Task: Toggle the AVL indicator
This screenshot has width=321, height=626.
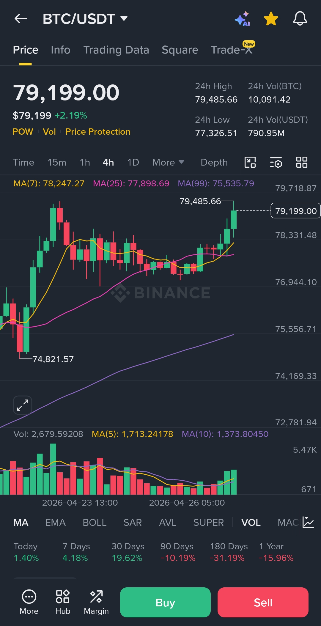Action: click(168, 523)
